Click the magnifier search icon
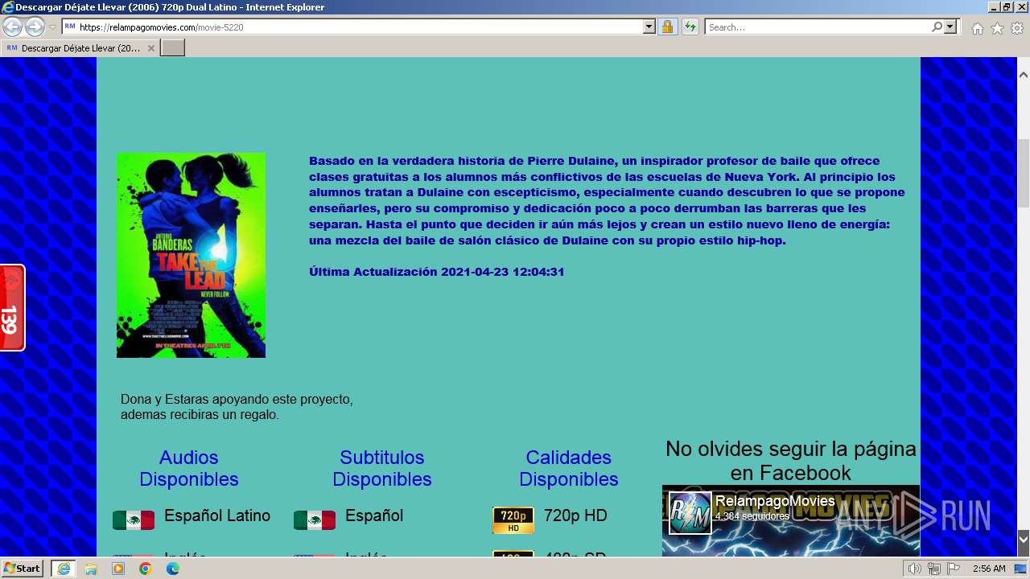The height and width of the screenshot is (579, 1030). [x=937, y=27]
